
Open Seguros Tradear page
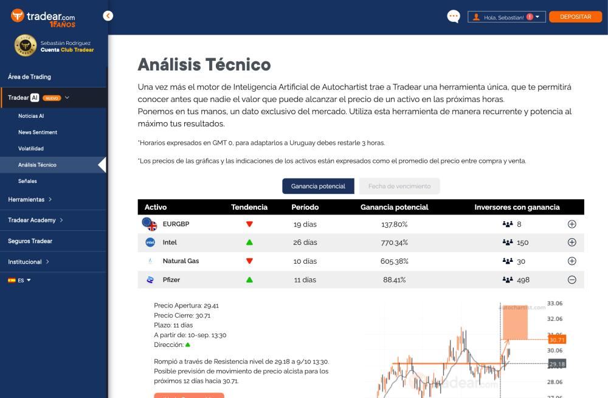pyautogui.click(x=30, y=241)
